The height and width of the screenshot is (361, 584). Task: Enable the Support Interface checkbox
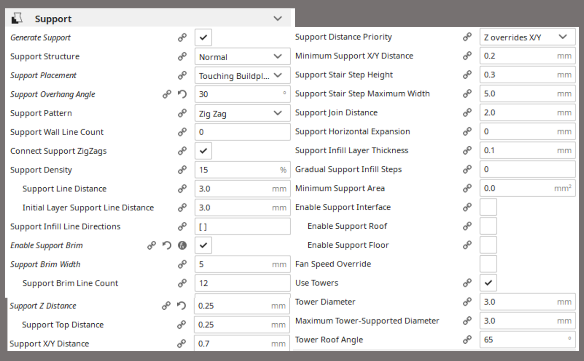pyautogui.click(x=488, y=207)
